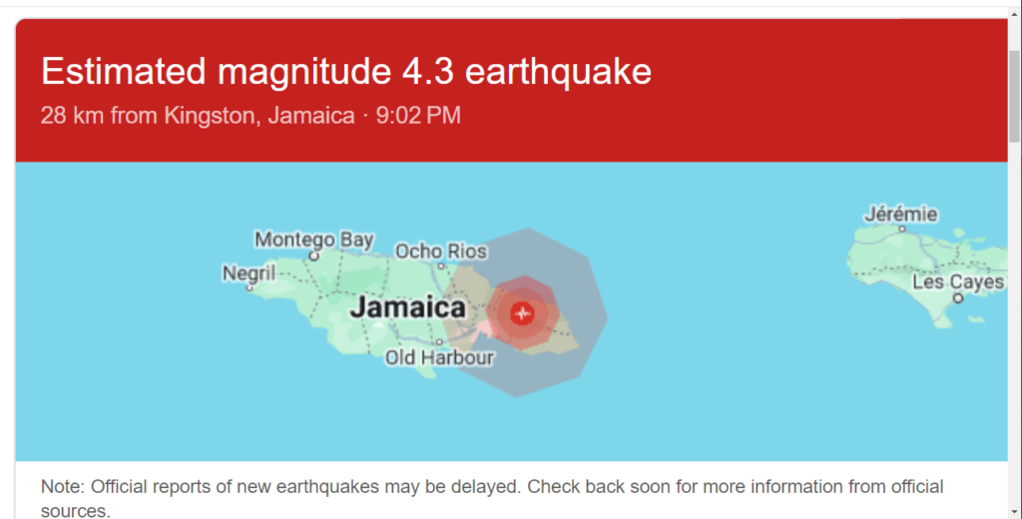This screenshot has height=519, width=1022.
Task: Select the Montego Bay map label
Action: pos(314,240)
